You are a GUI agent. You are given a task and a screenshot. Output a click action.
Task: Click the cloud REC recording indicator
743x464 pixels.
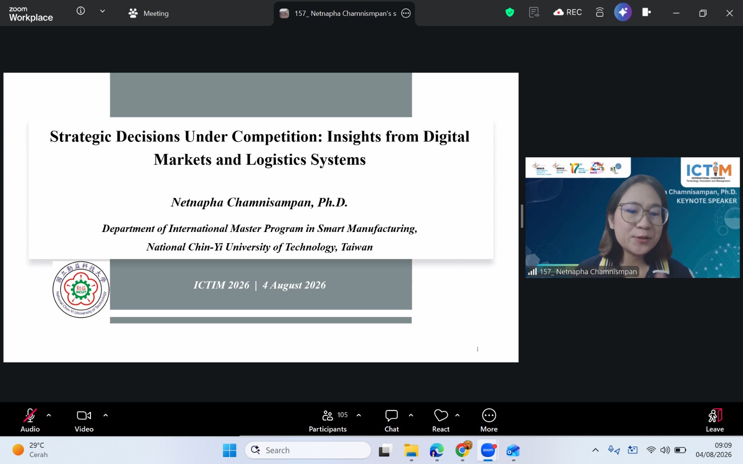click(x=567, y=13)
